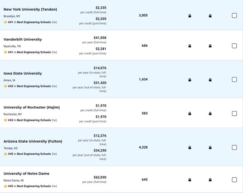The width and height of the screenshot is (243, 193).
Task: Open Best Engineering Schools link under Arizona State
Action: click(34, 154)
